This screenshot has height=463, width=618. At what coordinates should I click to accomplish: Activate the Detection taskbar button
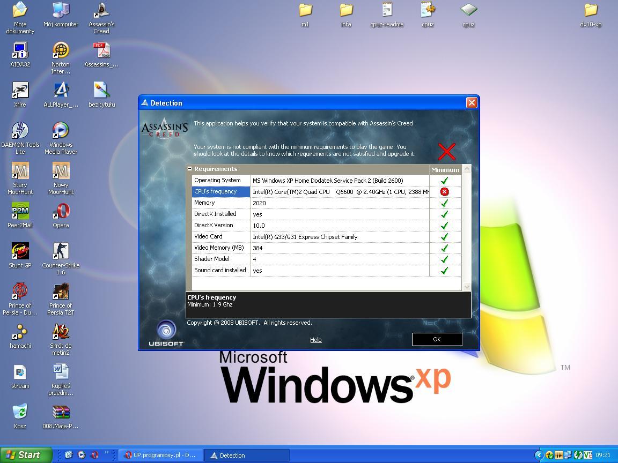tap(247, 455)
